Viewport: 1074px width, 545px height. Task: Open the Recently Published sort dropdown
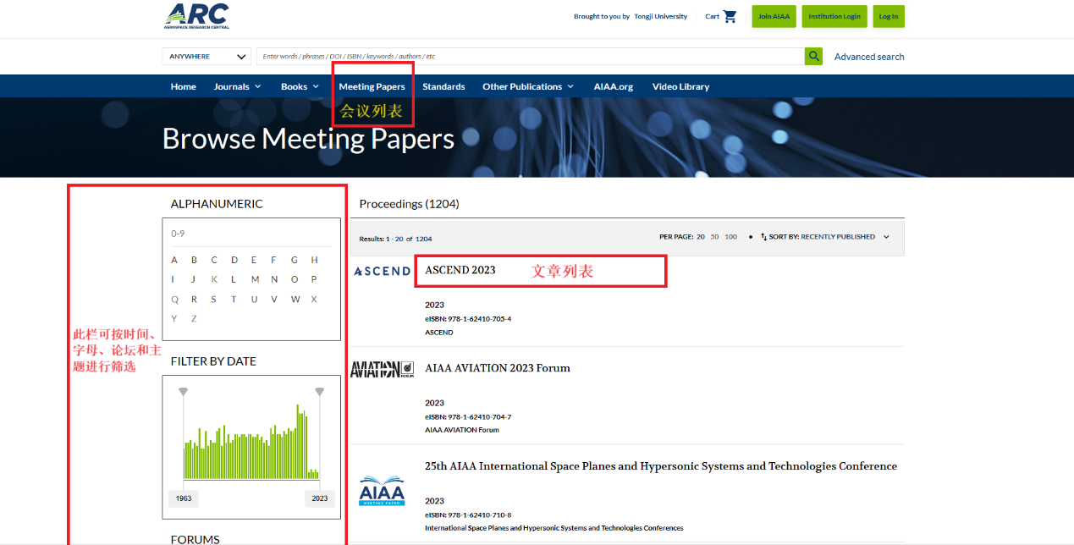pyautogui.click(x=845, y=237)
